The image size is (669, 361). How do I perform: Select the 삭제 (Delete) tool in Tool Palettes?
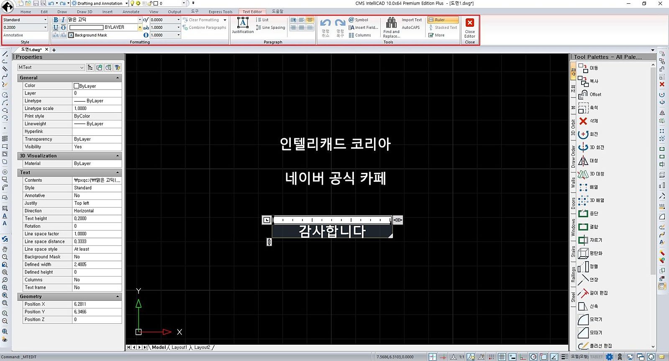(588, 121)
